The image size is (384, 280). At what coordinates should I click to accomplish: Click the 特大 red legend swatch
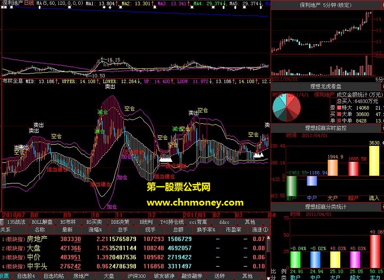tap(339, 108)
